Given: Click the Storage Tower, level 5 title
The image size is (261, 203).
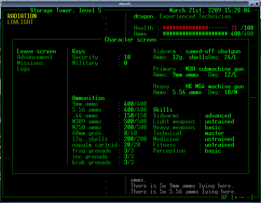Looking at the screenshot, I should [x=66, y=10].
